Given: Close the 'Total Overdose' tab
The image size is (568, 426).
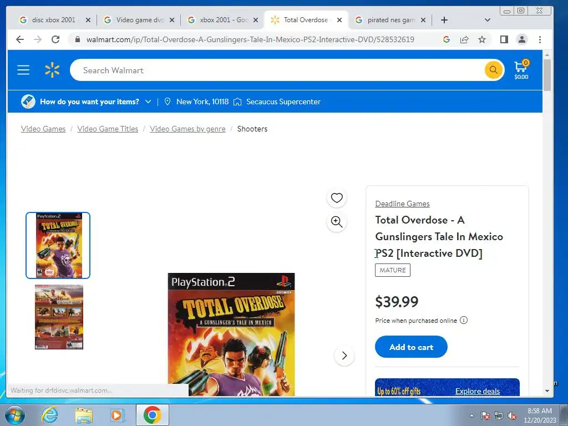Looking at the screenshot, I should click(x=339, y=20).
